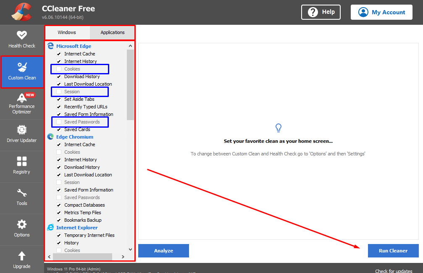
Task: Enable Microsoft Edge Session checkbox
Action: [x=59, y=92]
